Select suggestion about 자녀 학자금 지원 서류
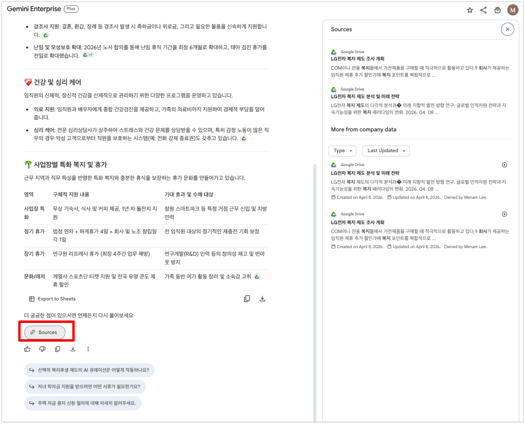This screenshot has height=424, width=525. pos(85,387)
